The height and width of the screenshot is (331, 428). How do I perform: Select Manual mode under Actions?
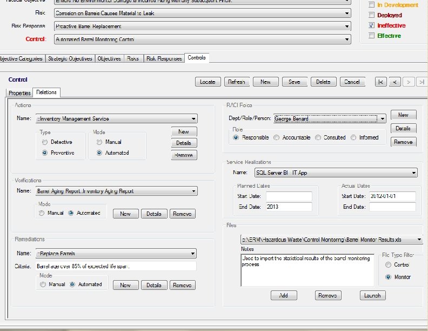99,142
